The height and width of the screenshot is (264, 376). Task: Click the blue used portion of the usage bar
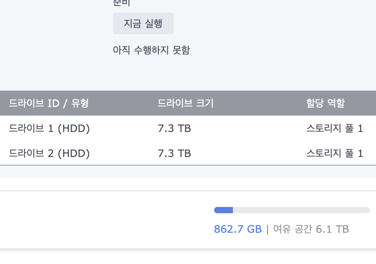click(x=223, y=210)
